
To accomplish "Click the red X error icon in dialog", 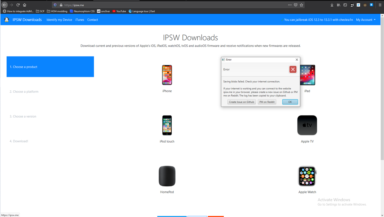I will click(293, 69).
